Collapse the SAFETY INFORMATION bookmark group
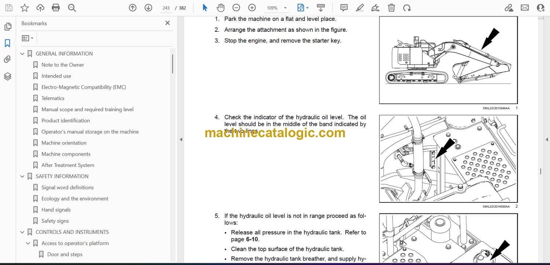 click(22, 176)
